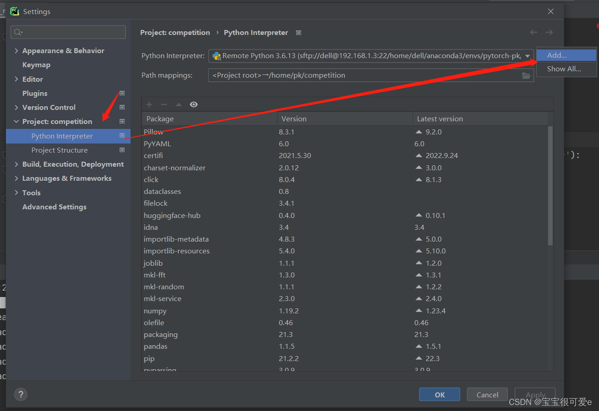Close the Settings dialog
This screenshot has height=411, width=599.
point(551,11)
